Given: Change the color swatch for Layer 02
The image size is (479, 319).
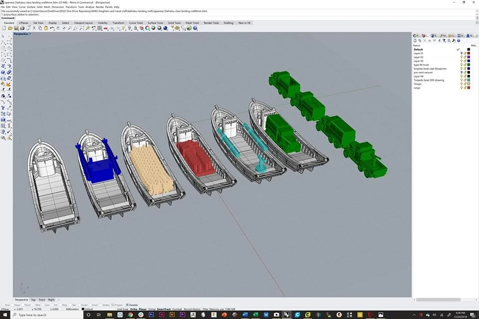Looking at the screenshot, I should point(469,57).
